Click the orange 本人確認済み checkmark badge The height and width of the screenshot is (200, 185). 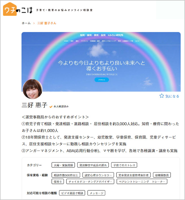pos(51,107)
